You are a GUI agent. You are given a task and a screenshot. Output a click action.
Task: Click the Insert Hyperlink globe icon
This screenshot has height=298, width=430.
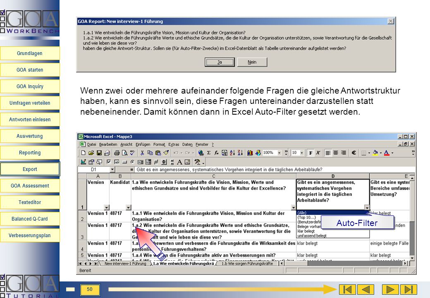click(x=201, y=153)
